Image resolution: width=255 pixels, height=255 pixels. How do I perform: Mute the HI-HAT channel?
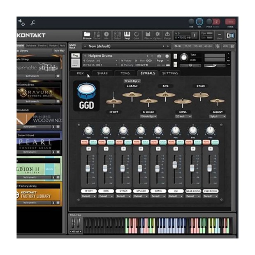84,142
